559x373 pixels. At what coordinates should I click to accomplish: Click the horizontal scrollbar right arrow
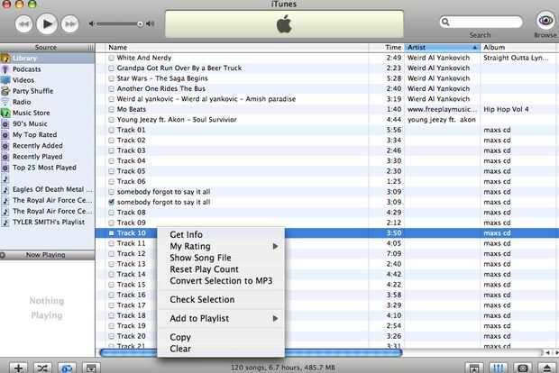tap(556, 352)
